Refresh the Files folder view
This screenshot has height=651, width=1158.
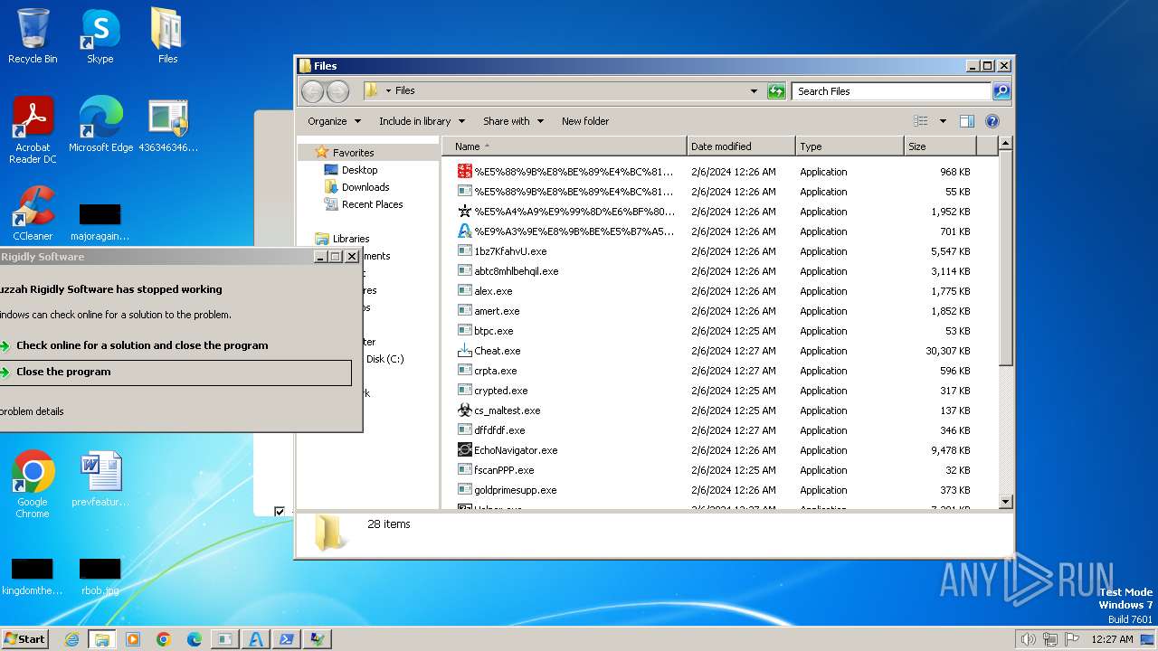click(x=776, y=90)
